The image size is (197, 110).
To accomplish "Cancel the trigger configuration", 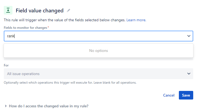I will [x=169, y=95].
